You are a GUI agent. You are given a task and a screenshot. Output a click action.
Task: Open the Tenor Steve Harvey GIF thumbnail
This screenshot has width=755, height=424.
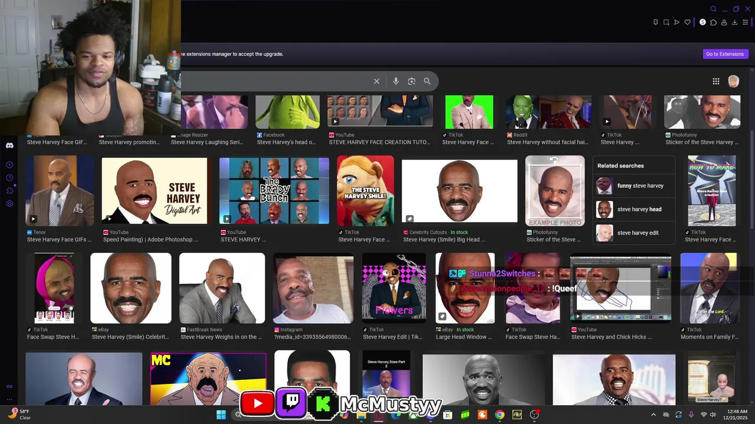click(60, 191)
